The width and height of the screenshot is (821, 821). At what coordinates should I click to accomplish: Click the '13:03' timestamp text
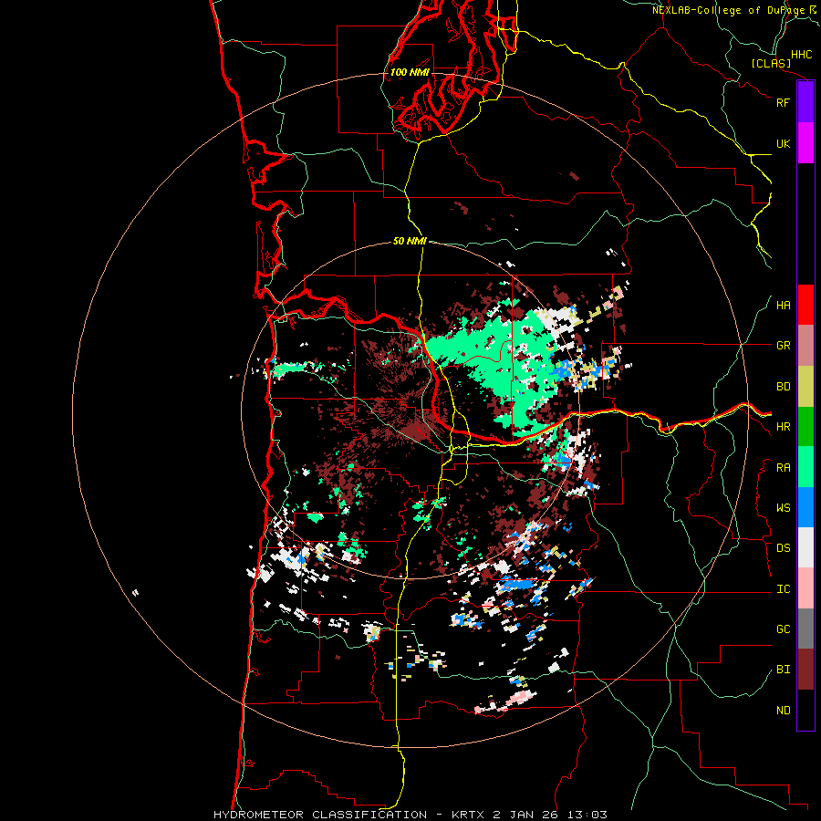click(x=587, y=815)
